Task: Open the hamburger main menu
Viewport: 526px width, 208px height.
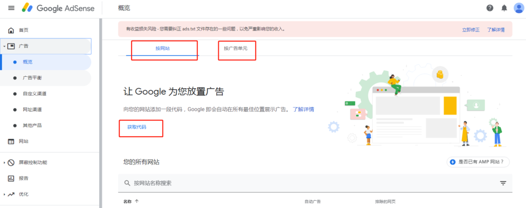Action: point(11,8)
